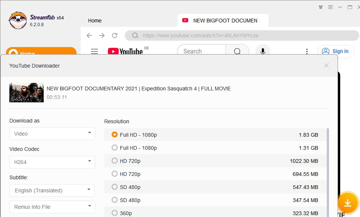This screenshot has width=360, height=217.
Task: Expand the Download as Video dropdown
Action: tap(52, 133)
